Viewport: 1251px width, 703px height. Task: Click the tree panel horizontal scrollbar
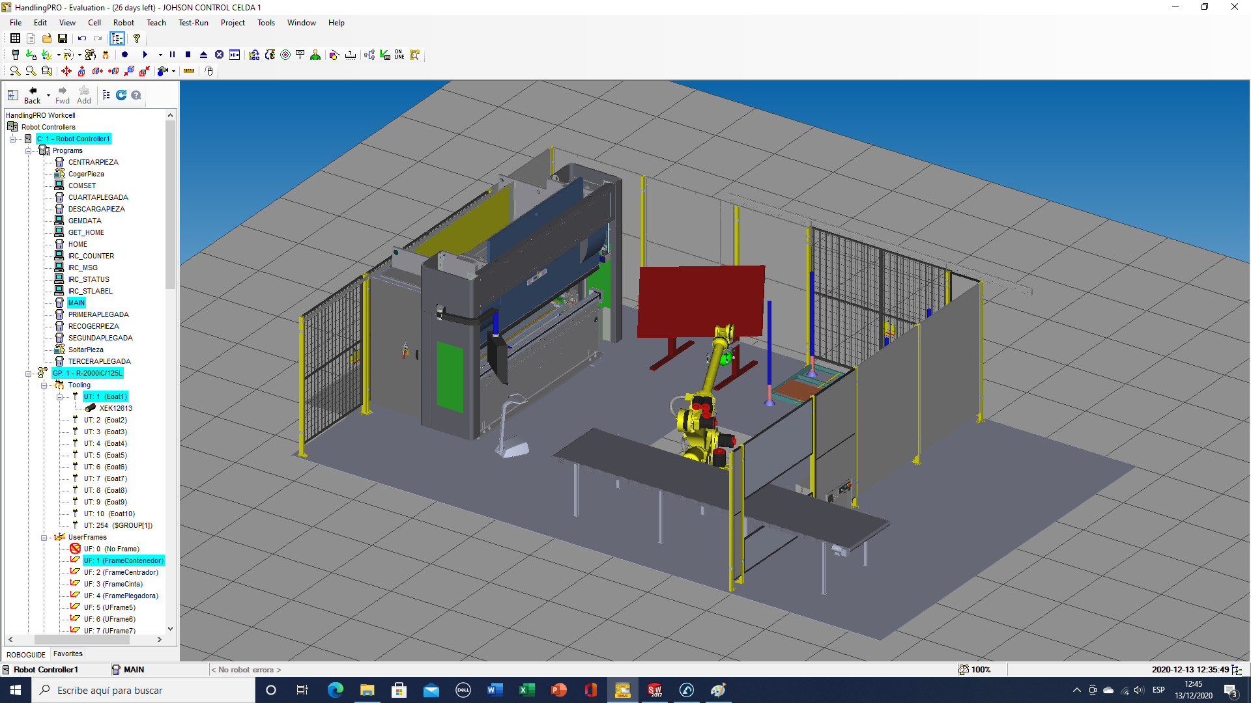pyautogui.click(x=82, y=639)
